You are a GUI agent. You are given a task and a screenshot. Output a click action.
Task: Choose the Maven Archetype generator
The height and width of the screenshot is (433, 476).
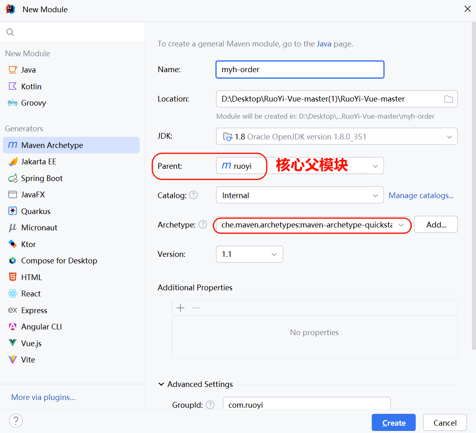[x=52, y=146]
